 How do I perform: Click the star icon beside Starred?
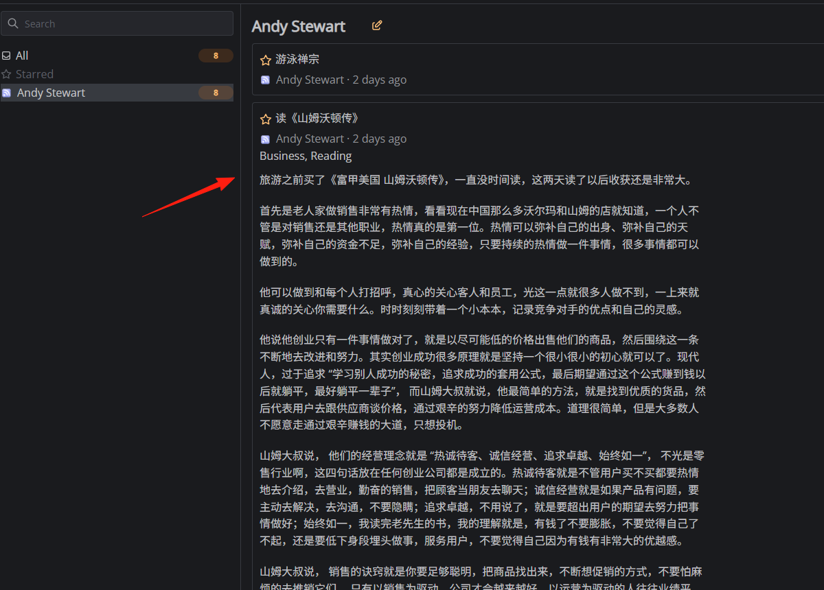pyautogui.click(x=6, y=74)
